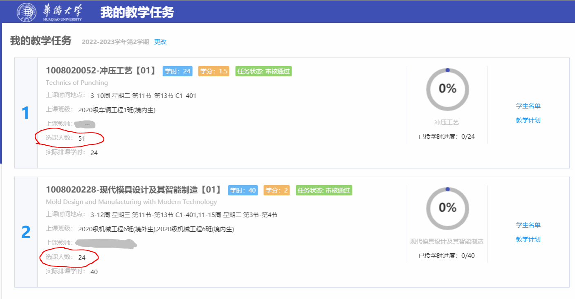Open 学生名单 for the 现代模具设计及其智能制造 course

tap(528, 225)
